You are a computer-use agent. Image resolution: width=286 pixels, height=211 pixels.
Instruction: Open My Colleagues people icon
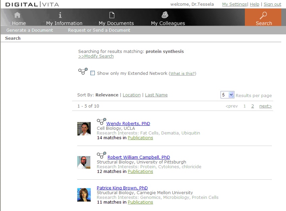pos(165,15)
